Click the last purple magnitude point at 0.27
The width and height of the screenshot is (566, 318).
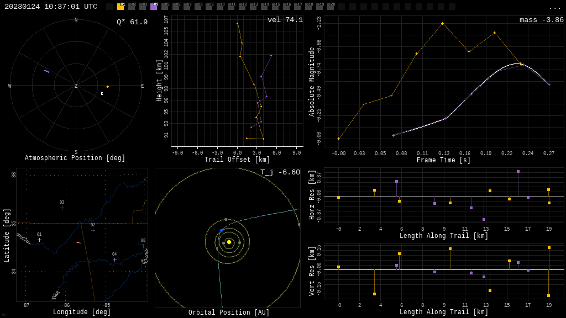(x=549, y=84)
